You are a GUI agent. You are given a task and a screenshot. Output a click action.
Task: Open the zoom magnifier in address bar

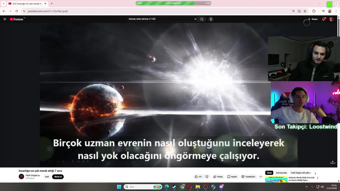pos(294,11)
